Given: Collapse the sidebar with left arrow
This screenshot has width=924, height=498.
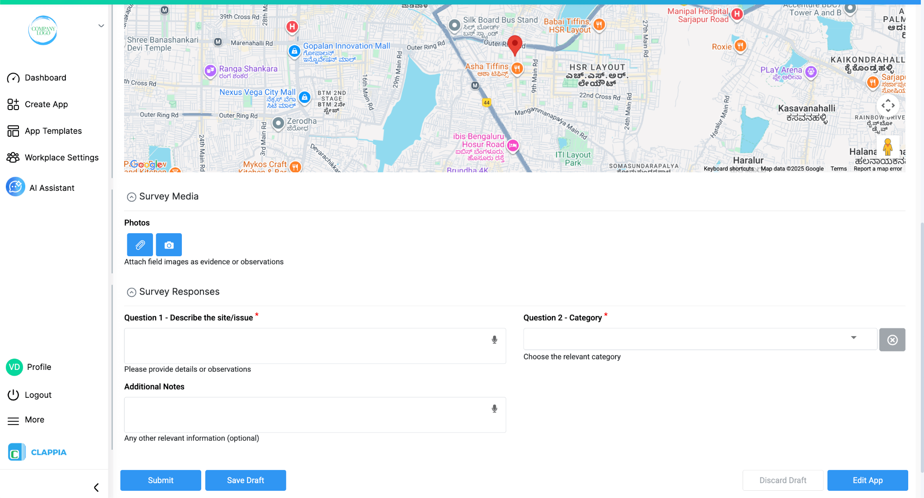Looking at the screenshot, I should tap(96, 487).
